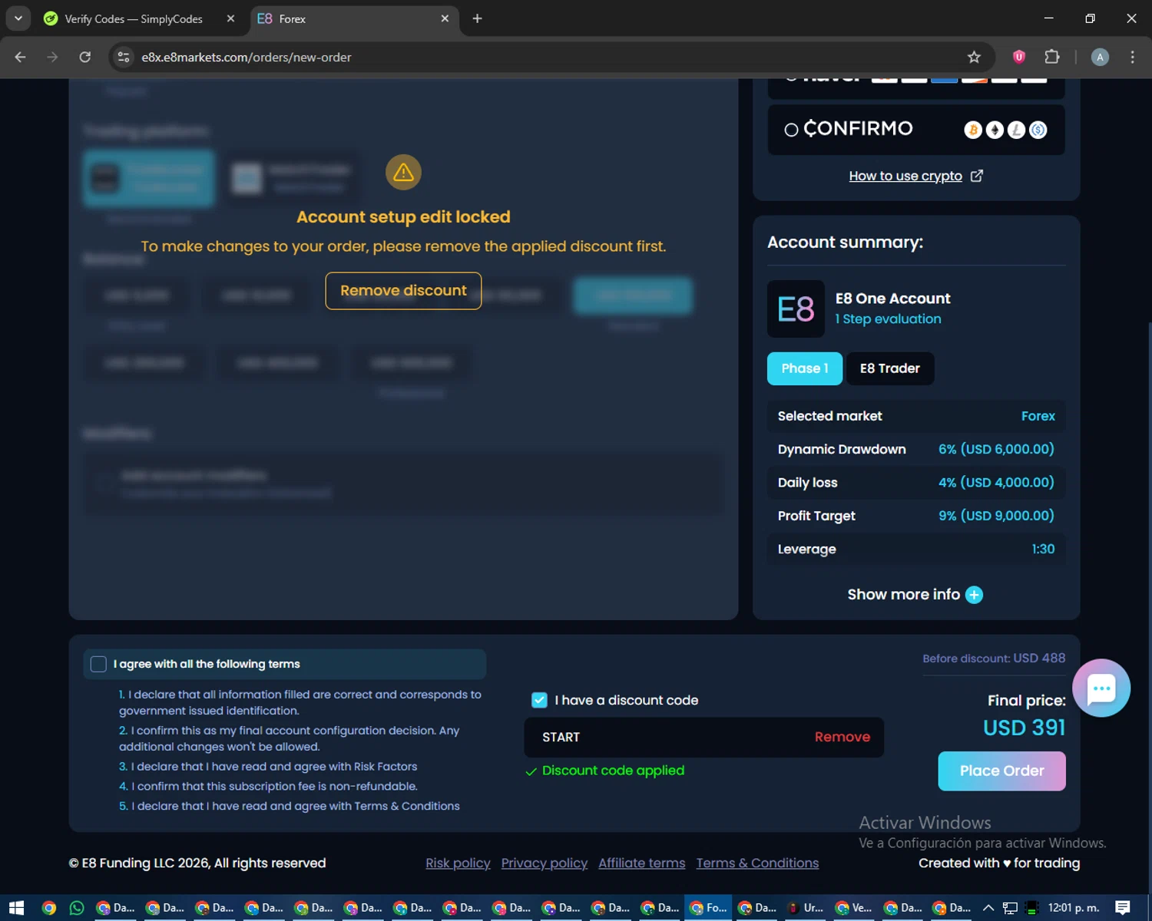Go forward to the next page

click(52, 57)
